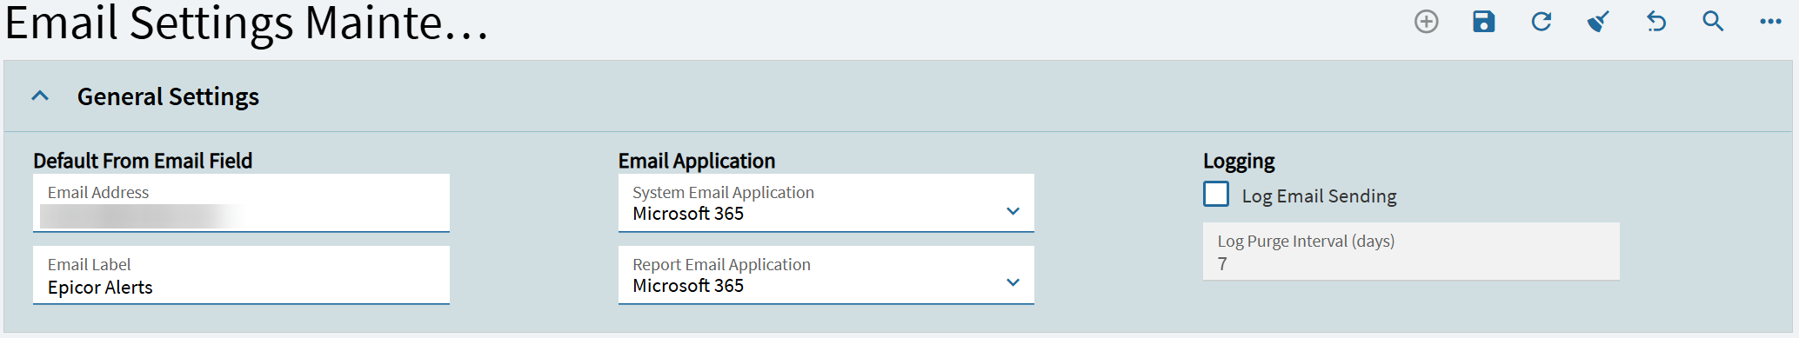The width and height of the screenshot is (1799, 338).
Task: Save the email settings
Action: [x=1484, y=22]
